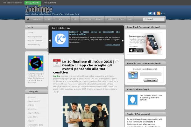The width and height of the screenshot is (191, 127).
Task: Click Continua a leggere link
Action: point(113,45)
